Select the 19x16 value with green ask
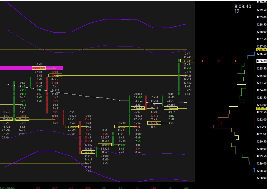Viewport: 267px width, 189px height. coord(187,68)
